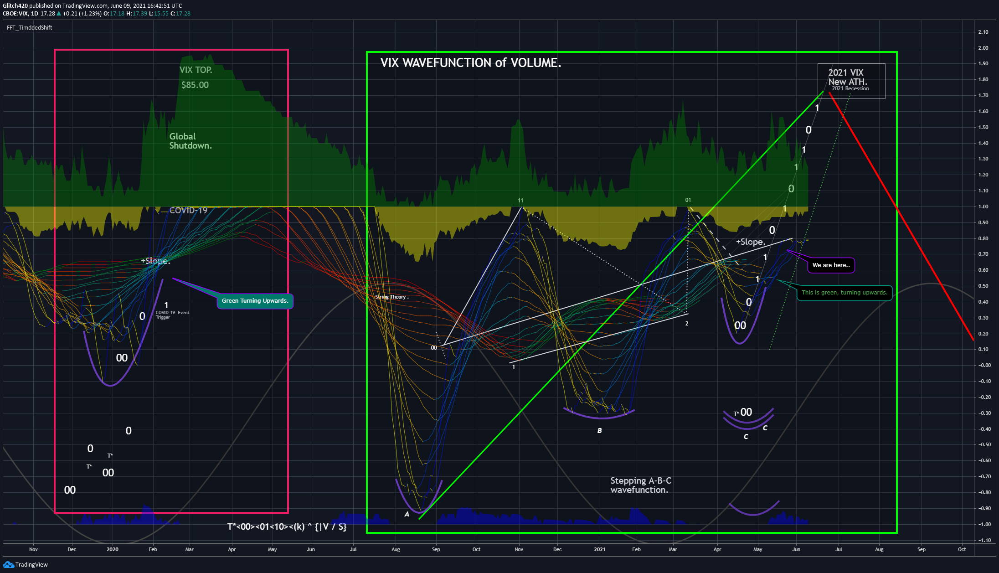Select the open price value O:17.18
Image resolution: width=999 pixels, height=573 pixels.
(114, 14)
